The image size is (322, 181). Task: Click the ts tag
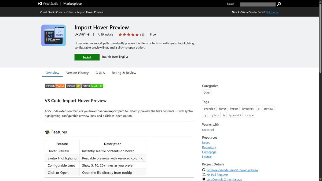224,115
